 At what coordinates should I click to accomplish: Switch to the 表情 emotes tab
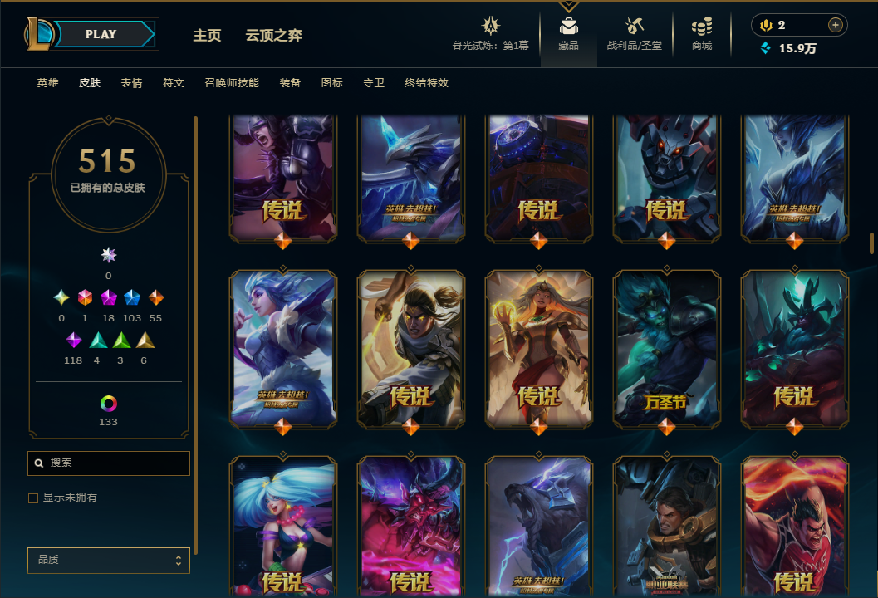[131, 83]
